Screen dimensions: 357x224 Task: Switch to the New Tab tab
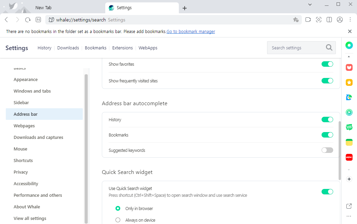pos(44,8)
